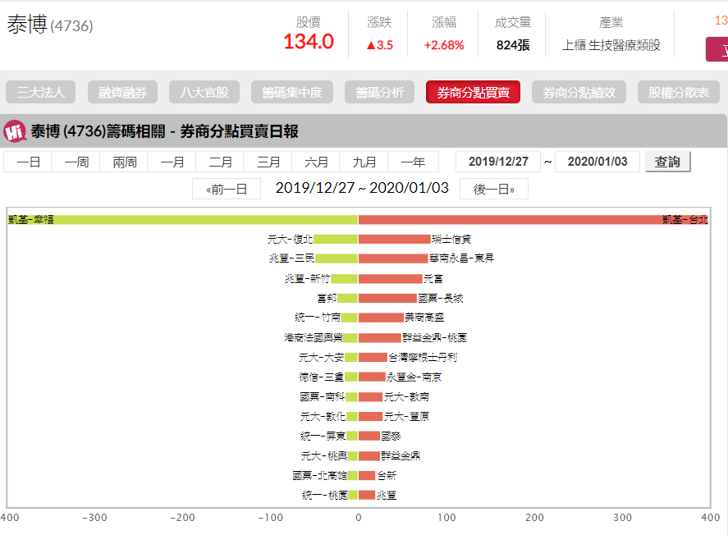Click the 查詢 search button

point(669,161)
